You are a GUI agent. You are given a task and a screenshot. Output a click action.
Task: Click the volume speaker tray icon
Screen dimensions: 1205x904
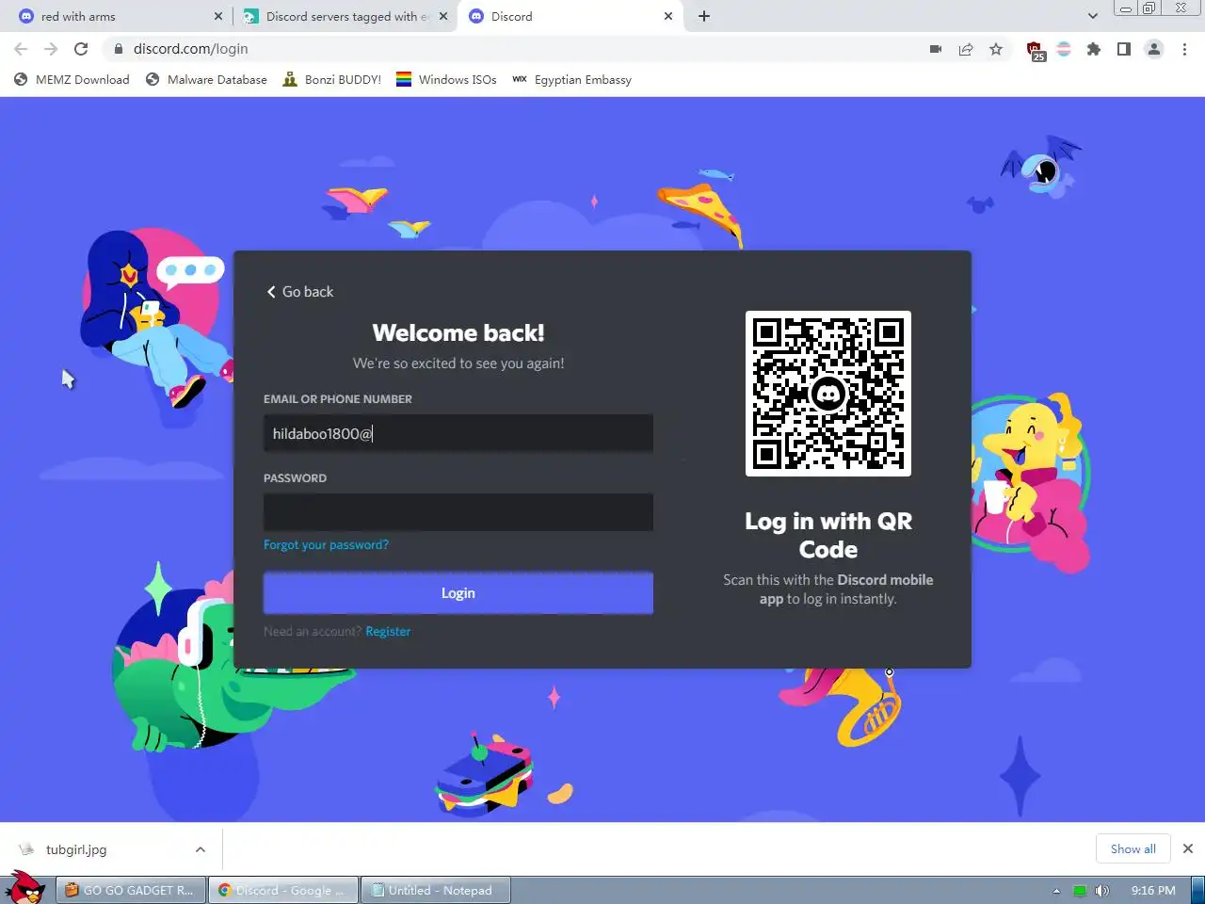pyautogui.click(x=1102, y=891)
